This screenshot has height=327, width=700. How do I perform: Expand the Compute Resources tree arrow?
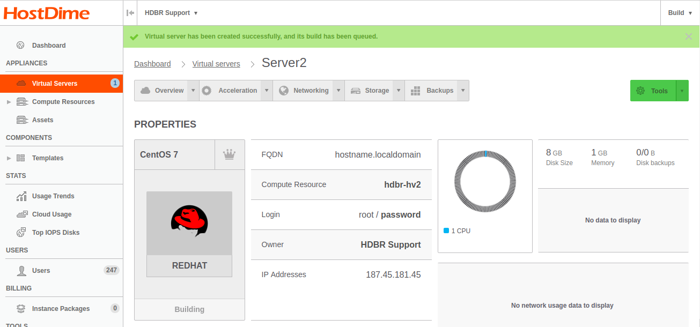9,102
